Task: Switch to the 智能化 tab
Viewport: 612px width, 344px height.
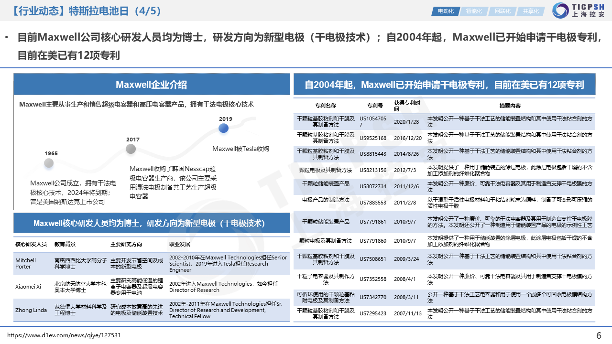Action: (x=474, y=11)
